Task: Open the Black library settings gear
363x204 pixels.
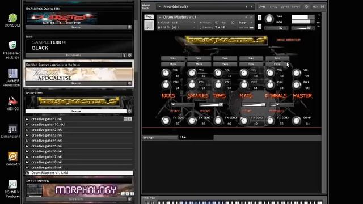Action: [130, 56]
